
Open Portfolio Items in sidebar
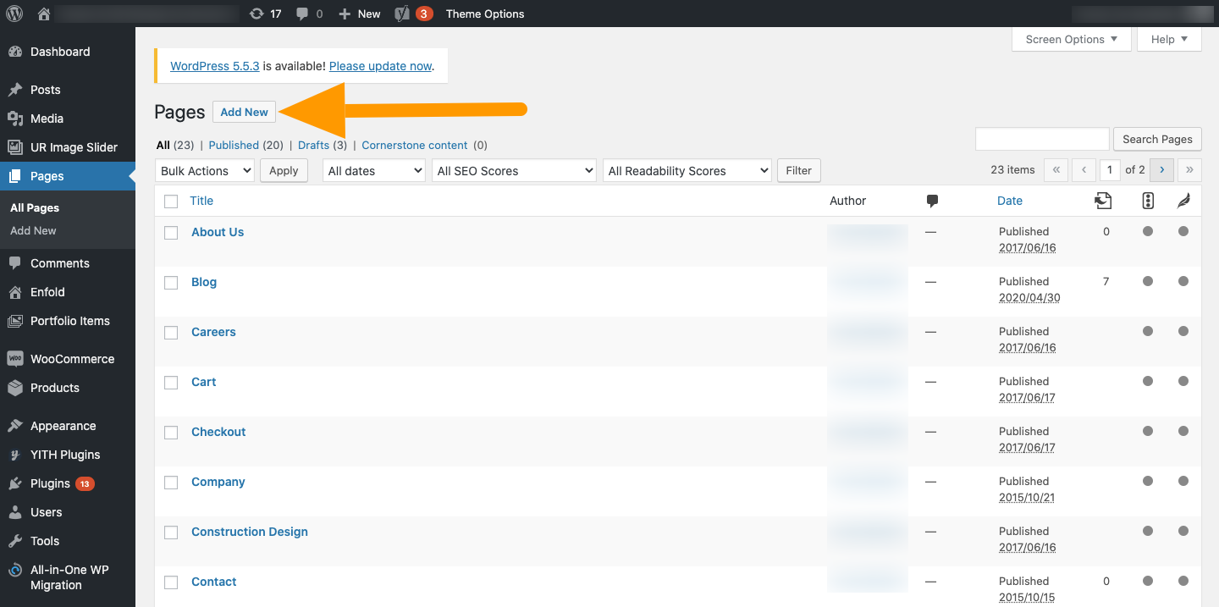68,321
